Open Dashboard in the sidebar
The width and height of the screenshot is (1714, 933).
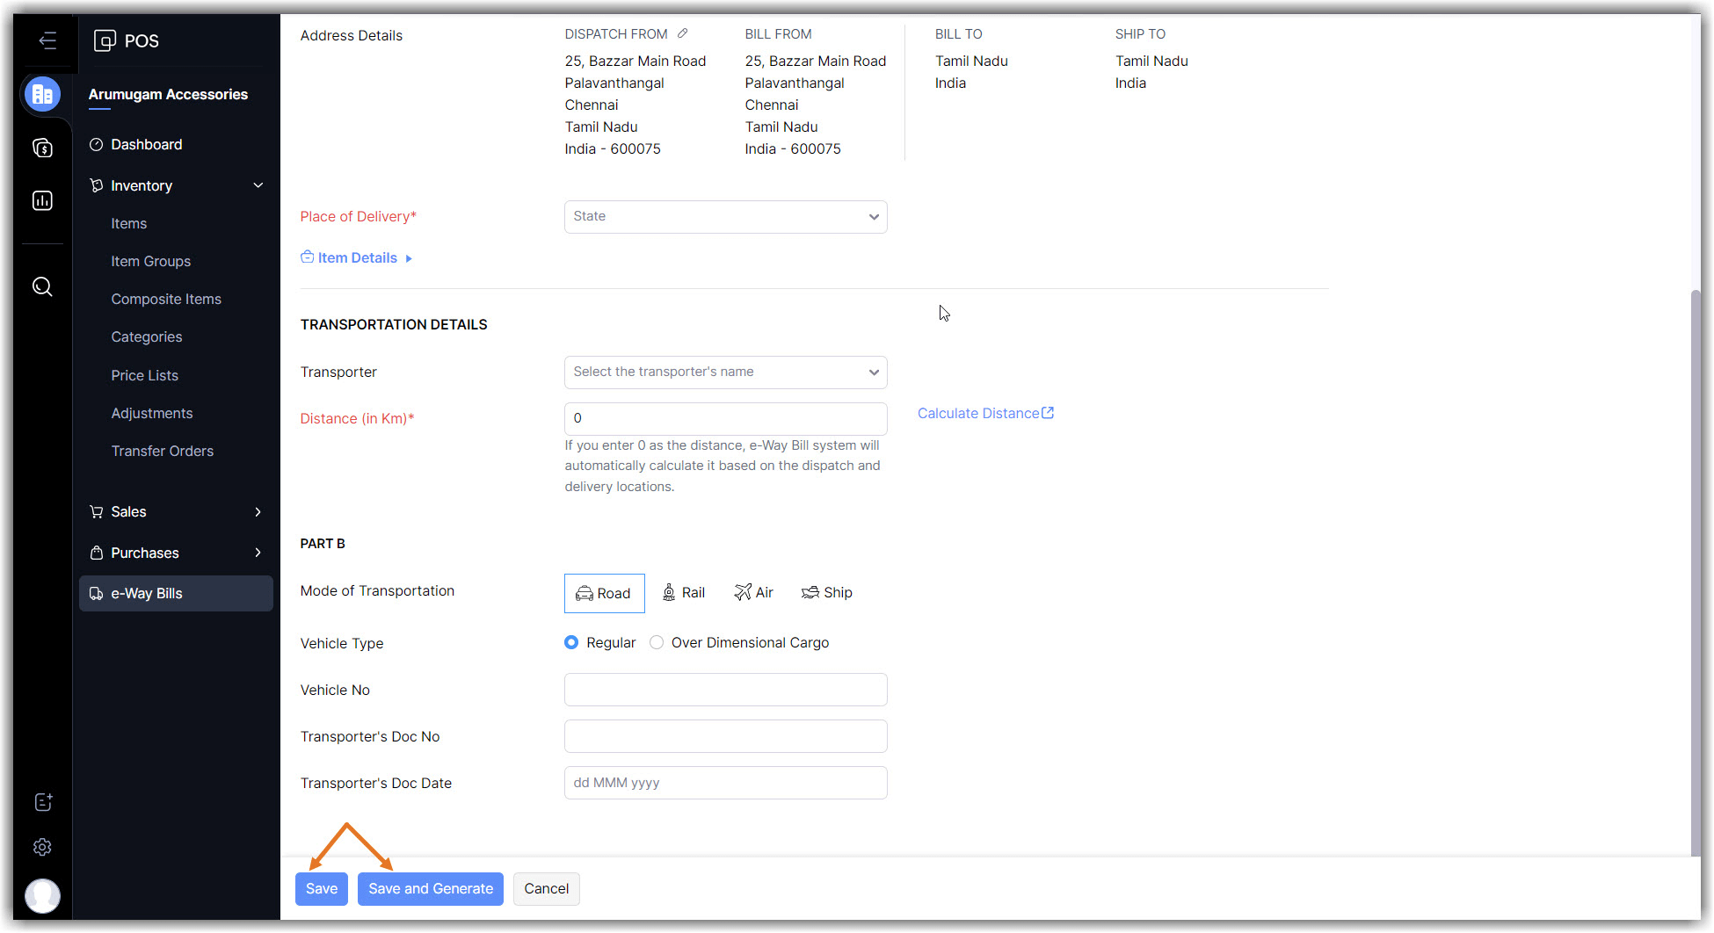[x=146, y=145]
